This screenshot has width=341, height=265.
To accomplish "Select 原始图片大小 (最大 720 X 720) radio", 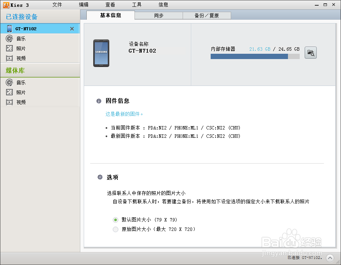I will pyautogui.click(x=116, y=229).
